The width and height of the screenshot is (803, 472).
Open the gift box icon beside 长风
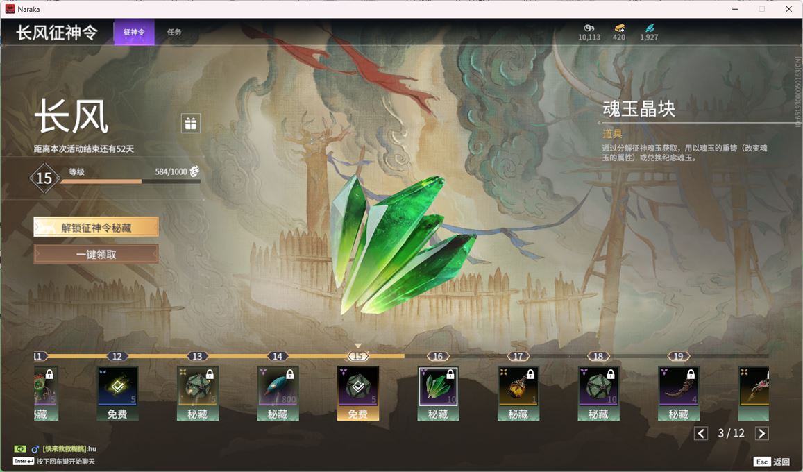click(190, 124)
